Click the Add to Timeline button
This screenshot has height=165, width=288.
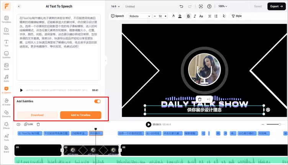81,115
